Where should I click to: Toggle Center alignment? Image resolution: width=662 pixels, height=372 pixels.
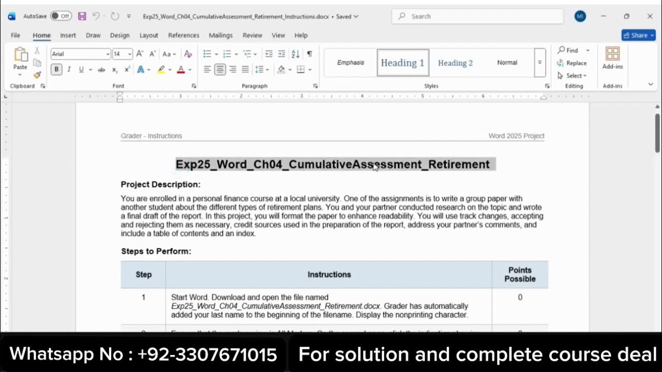click(x=220, y=69)
